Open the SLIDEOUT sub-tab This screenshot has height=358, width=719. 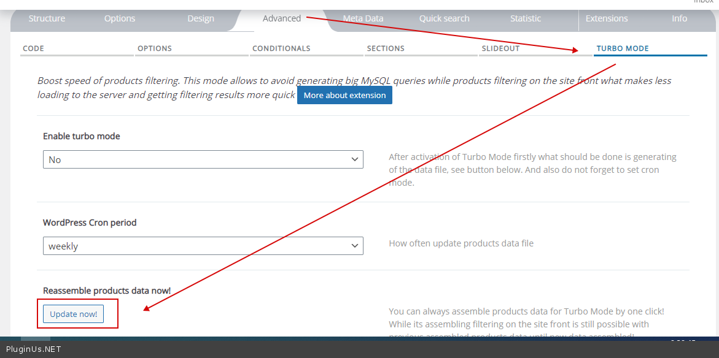pos(500,48)
